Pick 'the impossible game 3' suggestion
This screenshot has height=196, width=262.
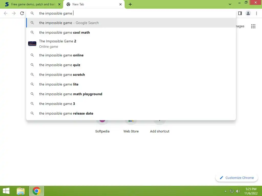(x=131, y=104)
